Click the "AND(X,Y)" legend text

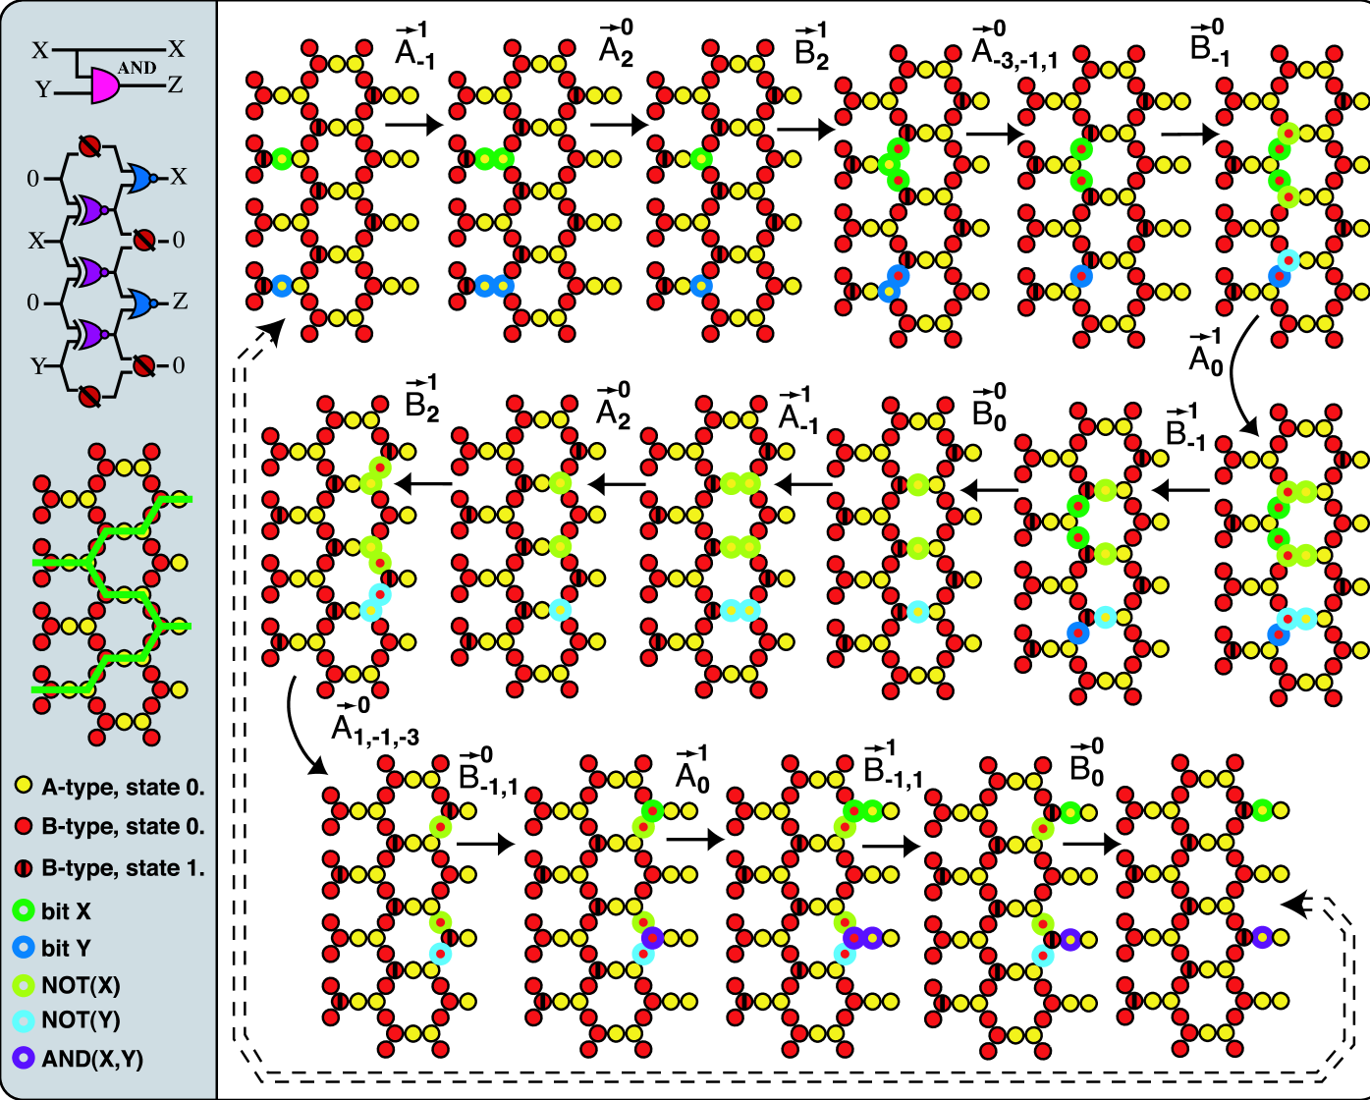(x=92, y=1059)
